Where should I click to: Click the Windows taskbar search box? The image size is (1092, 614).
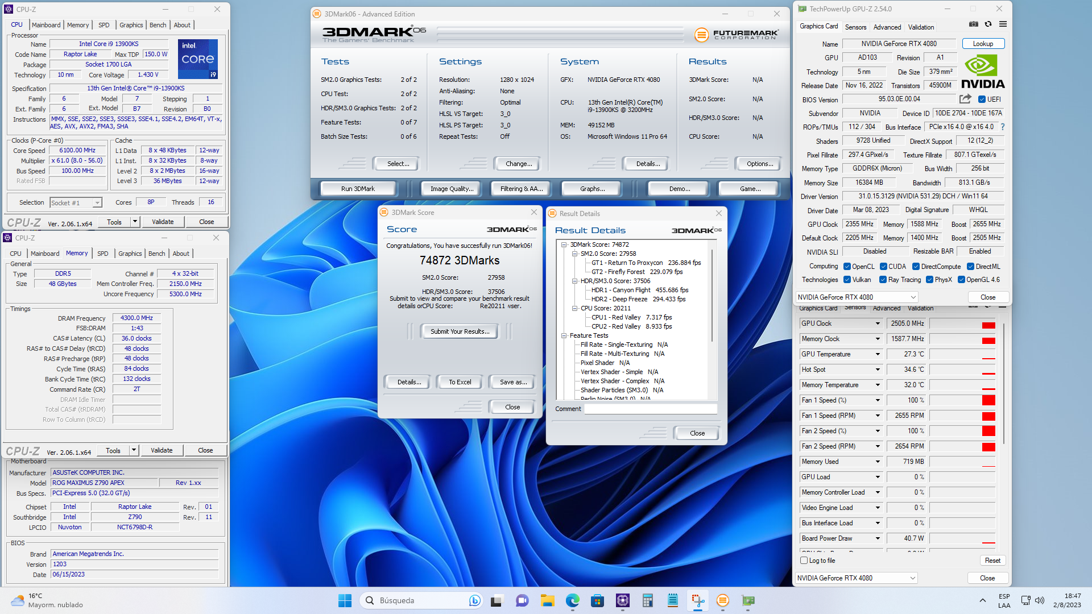coord(421,600)
